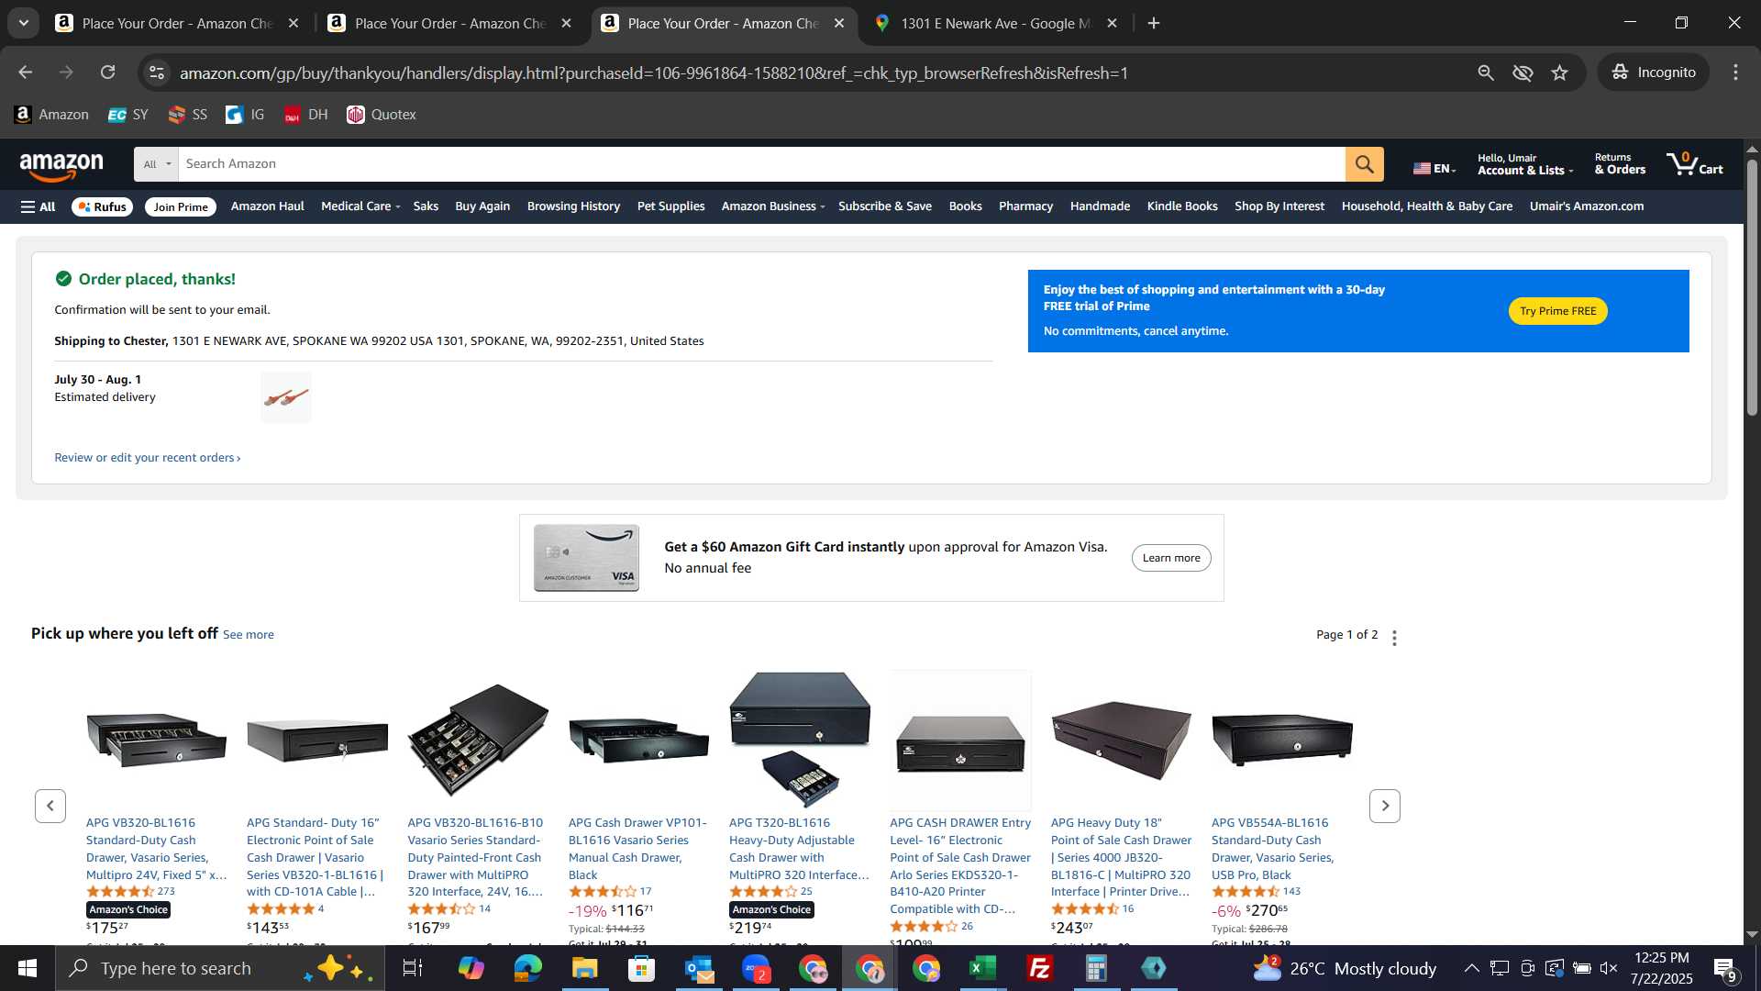
Task: Show previous carousel page arrow
Action: [50, 806]
